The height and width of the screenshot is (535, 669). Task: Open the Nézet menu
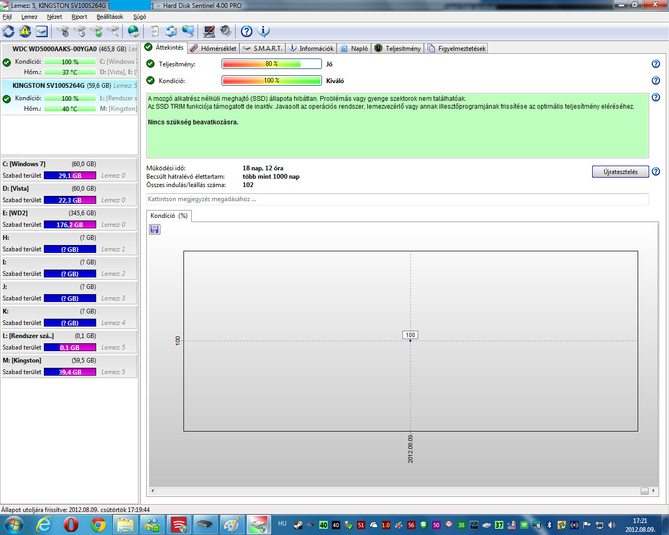[54, 17]
